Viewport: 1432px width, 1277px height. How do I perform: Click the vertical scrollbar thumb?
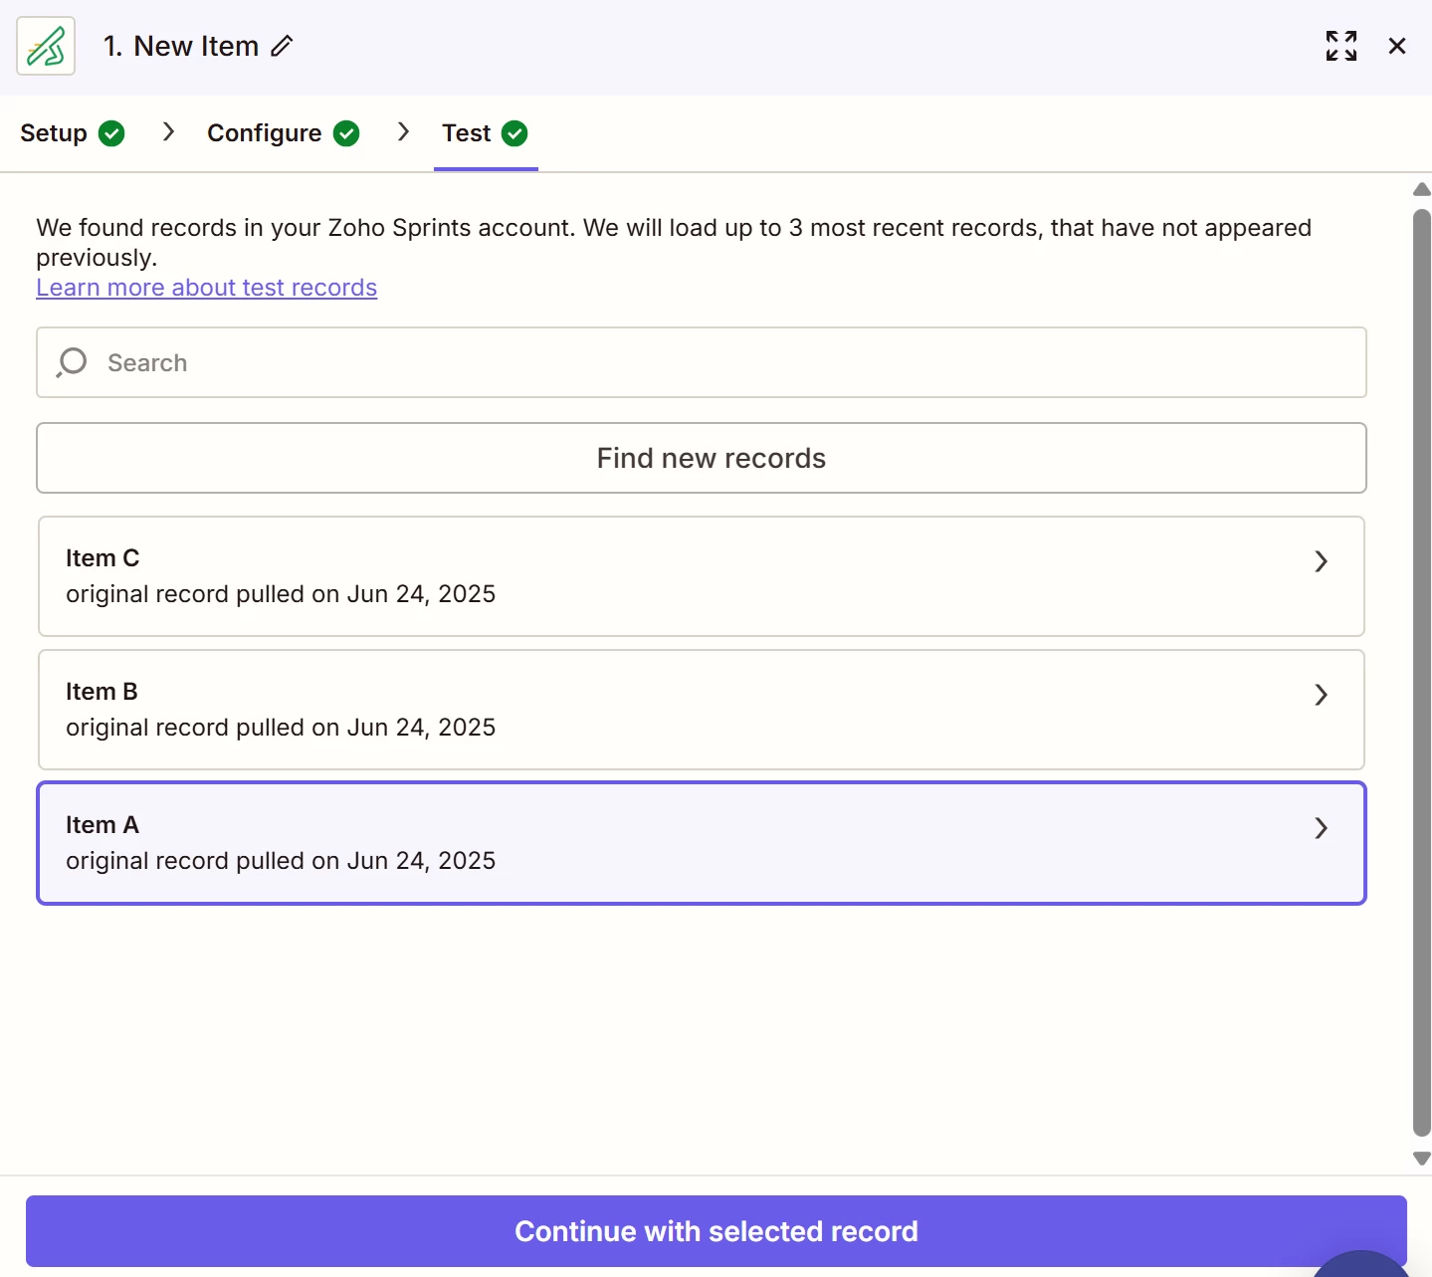(1422, 673)
